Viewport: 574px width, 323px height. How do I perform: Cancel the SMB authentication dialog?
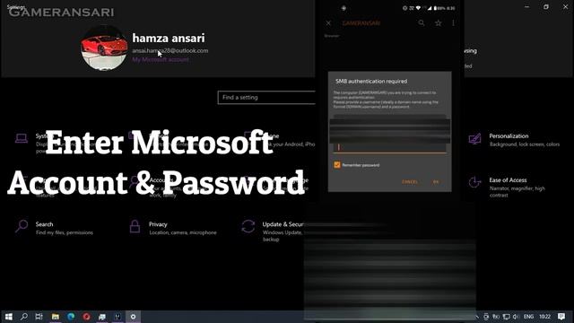(410, 181)
